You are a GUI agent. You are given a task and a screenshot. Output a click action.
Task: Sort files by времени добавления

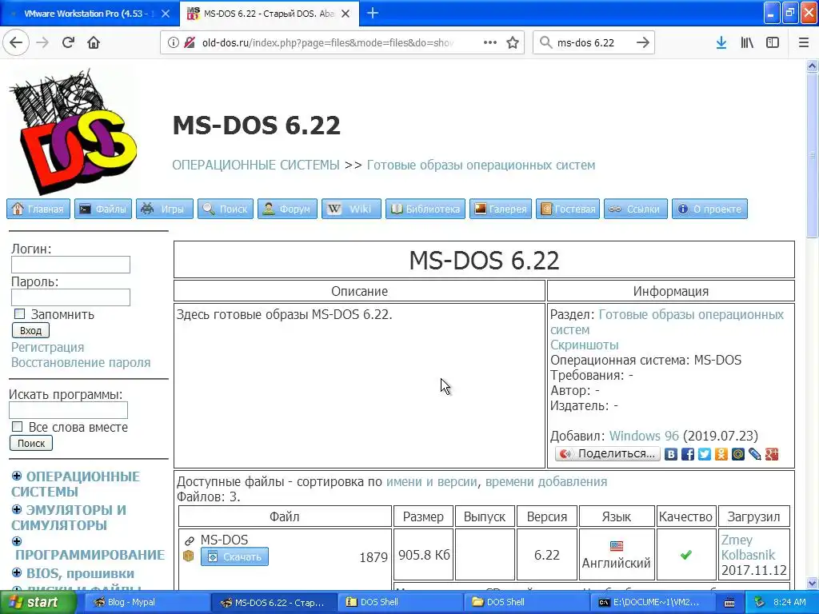(545, 482)
